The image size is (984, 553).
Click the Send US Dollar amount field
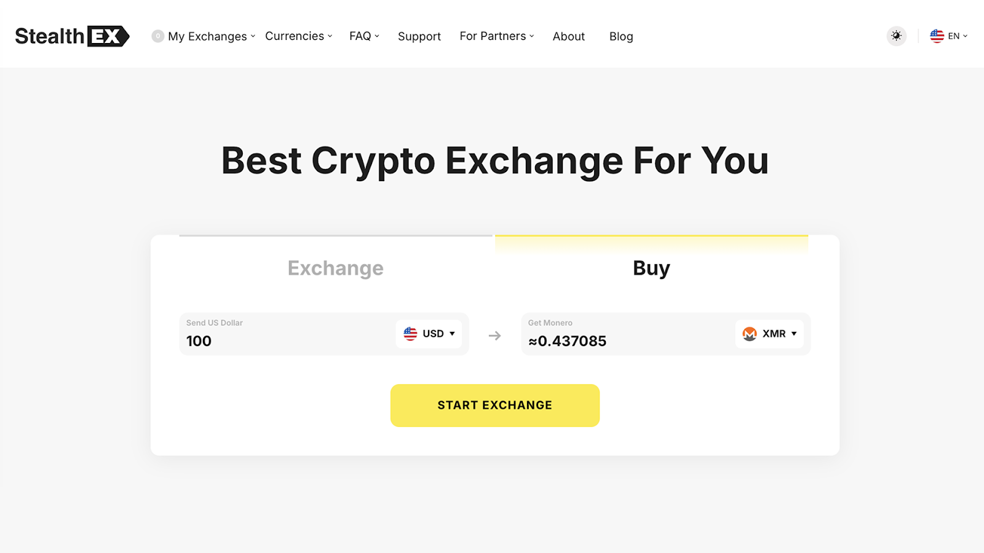[283, 341]
